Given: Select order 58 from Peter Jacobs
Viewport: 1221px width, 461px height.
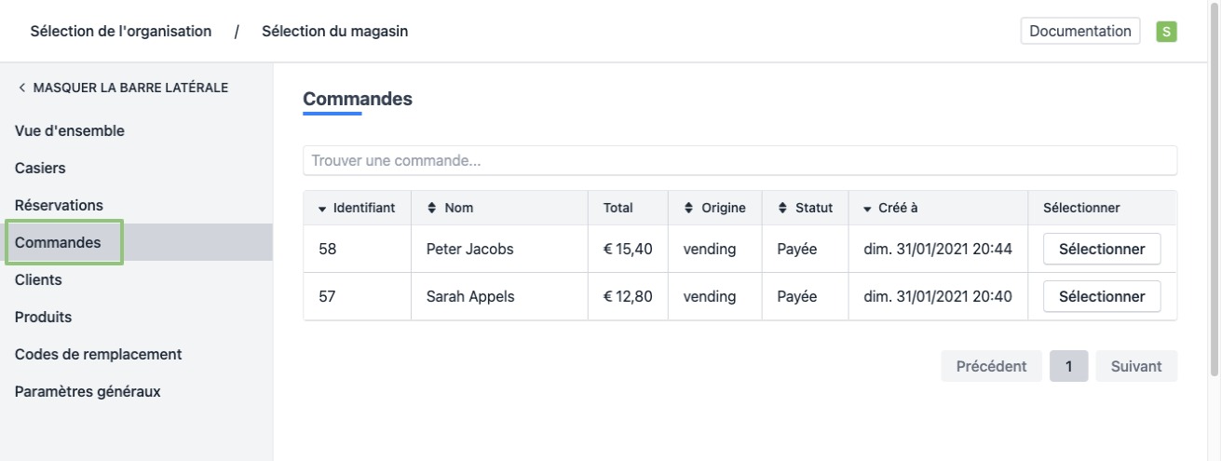Looking at the screenshot, I should pos(1102,249).
